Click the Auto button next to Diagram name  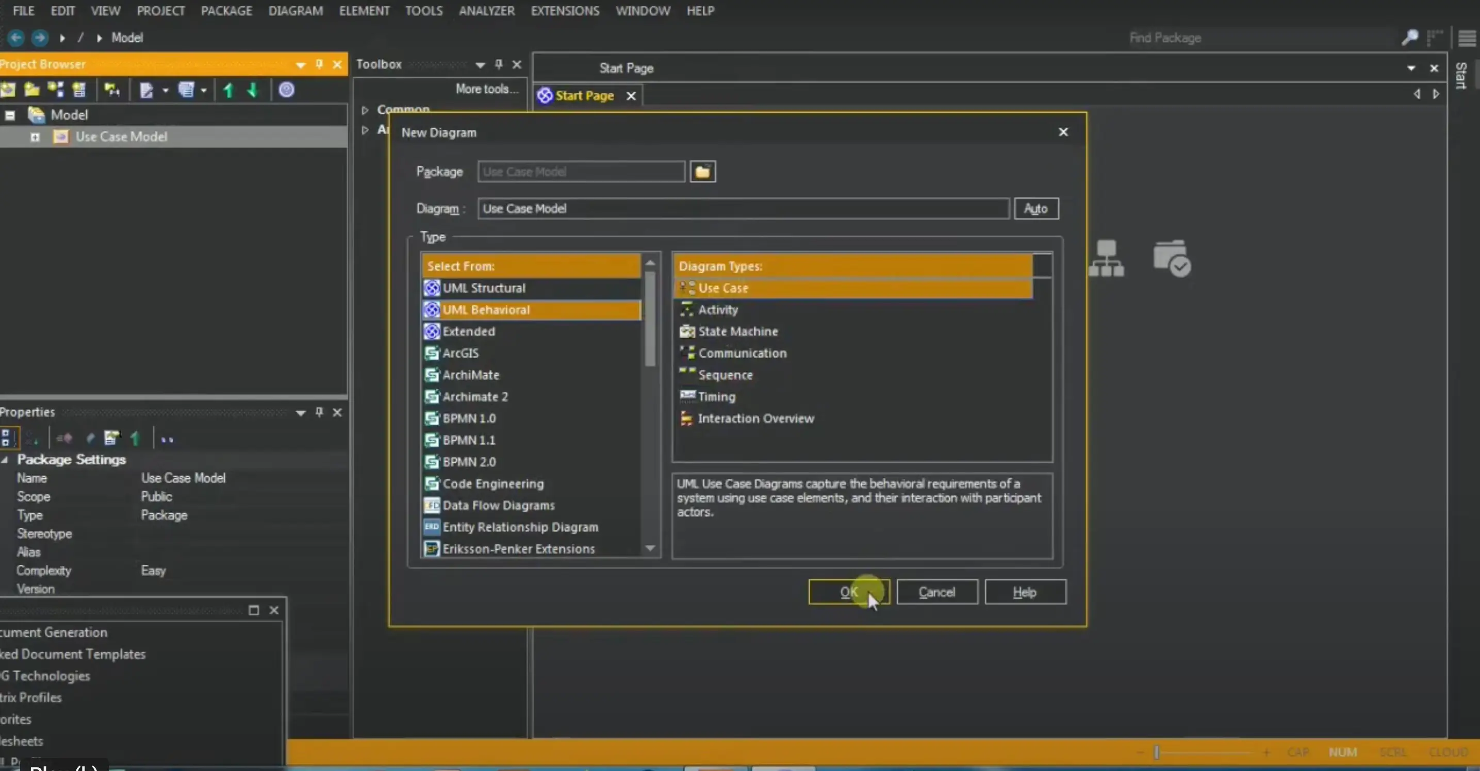[1036, 208]
